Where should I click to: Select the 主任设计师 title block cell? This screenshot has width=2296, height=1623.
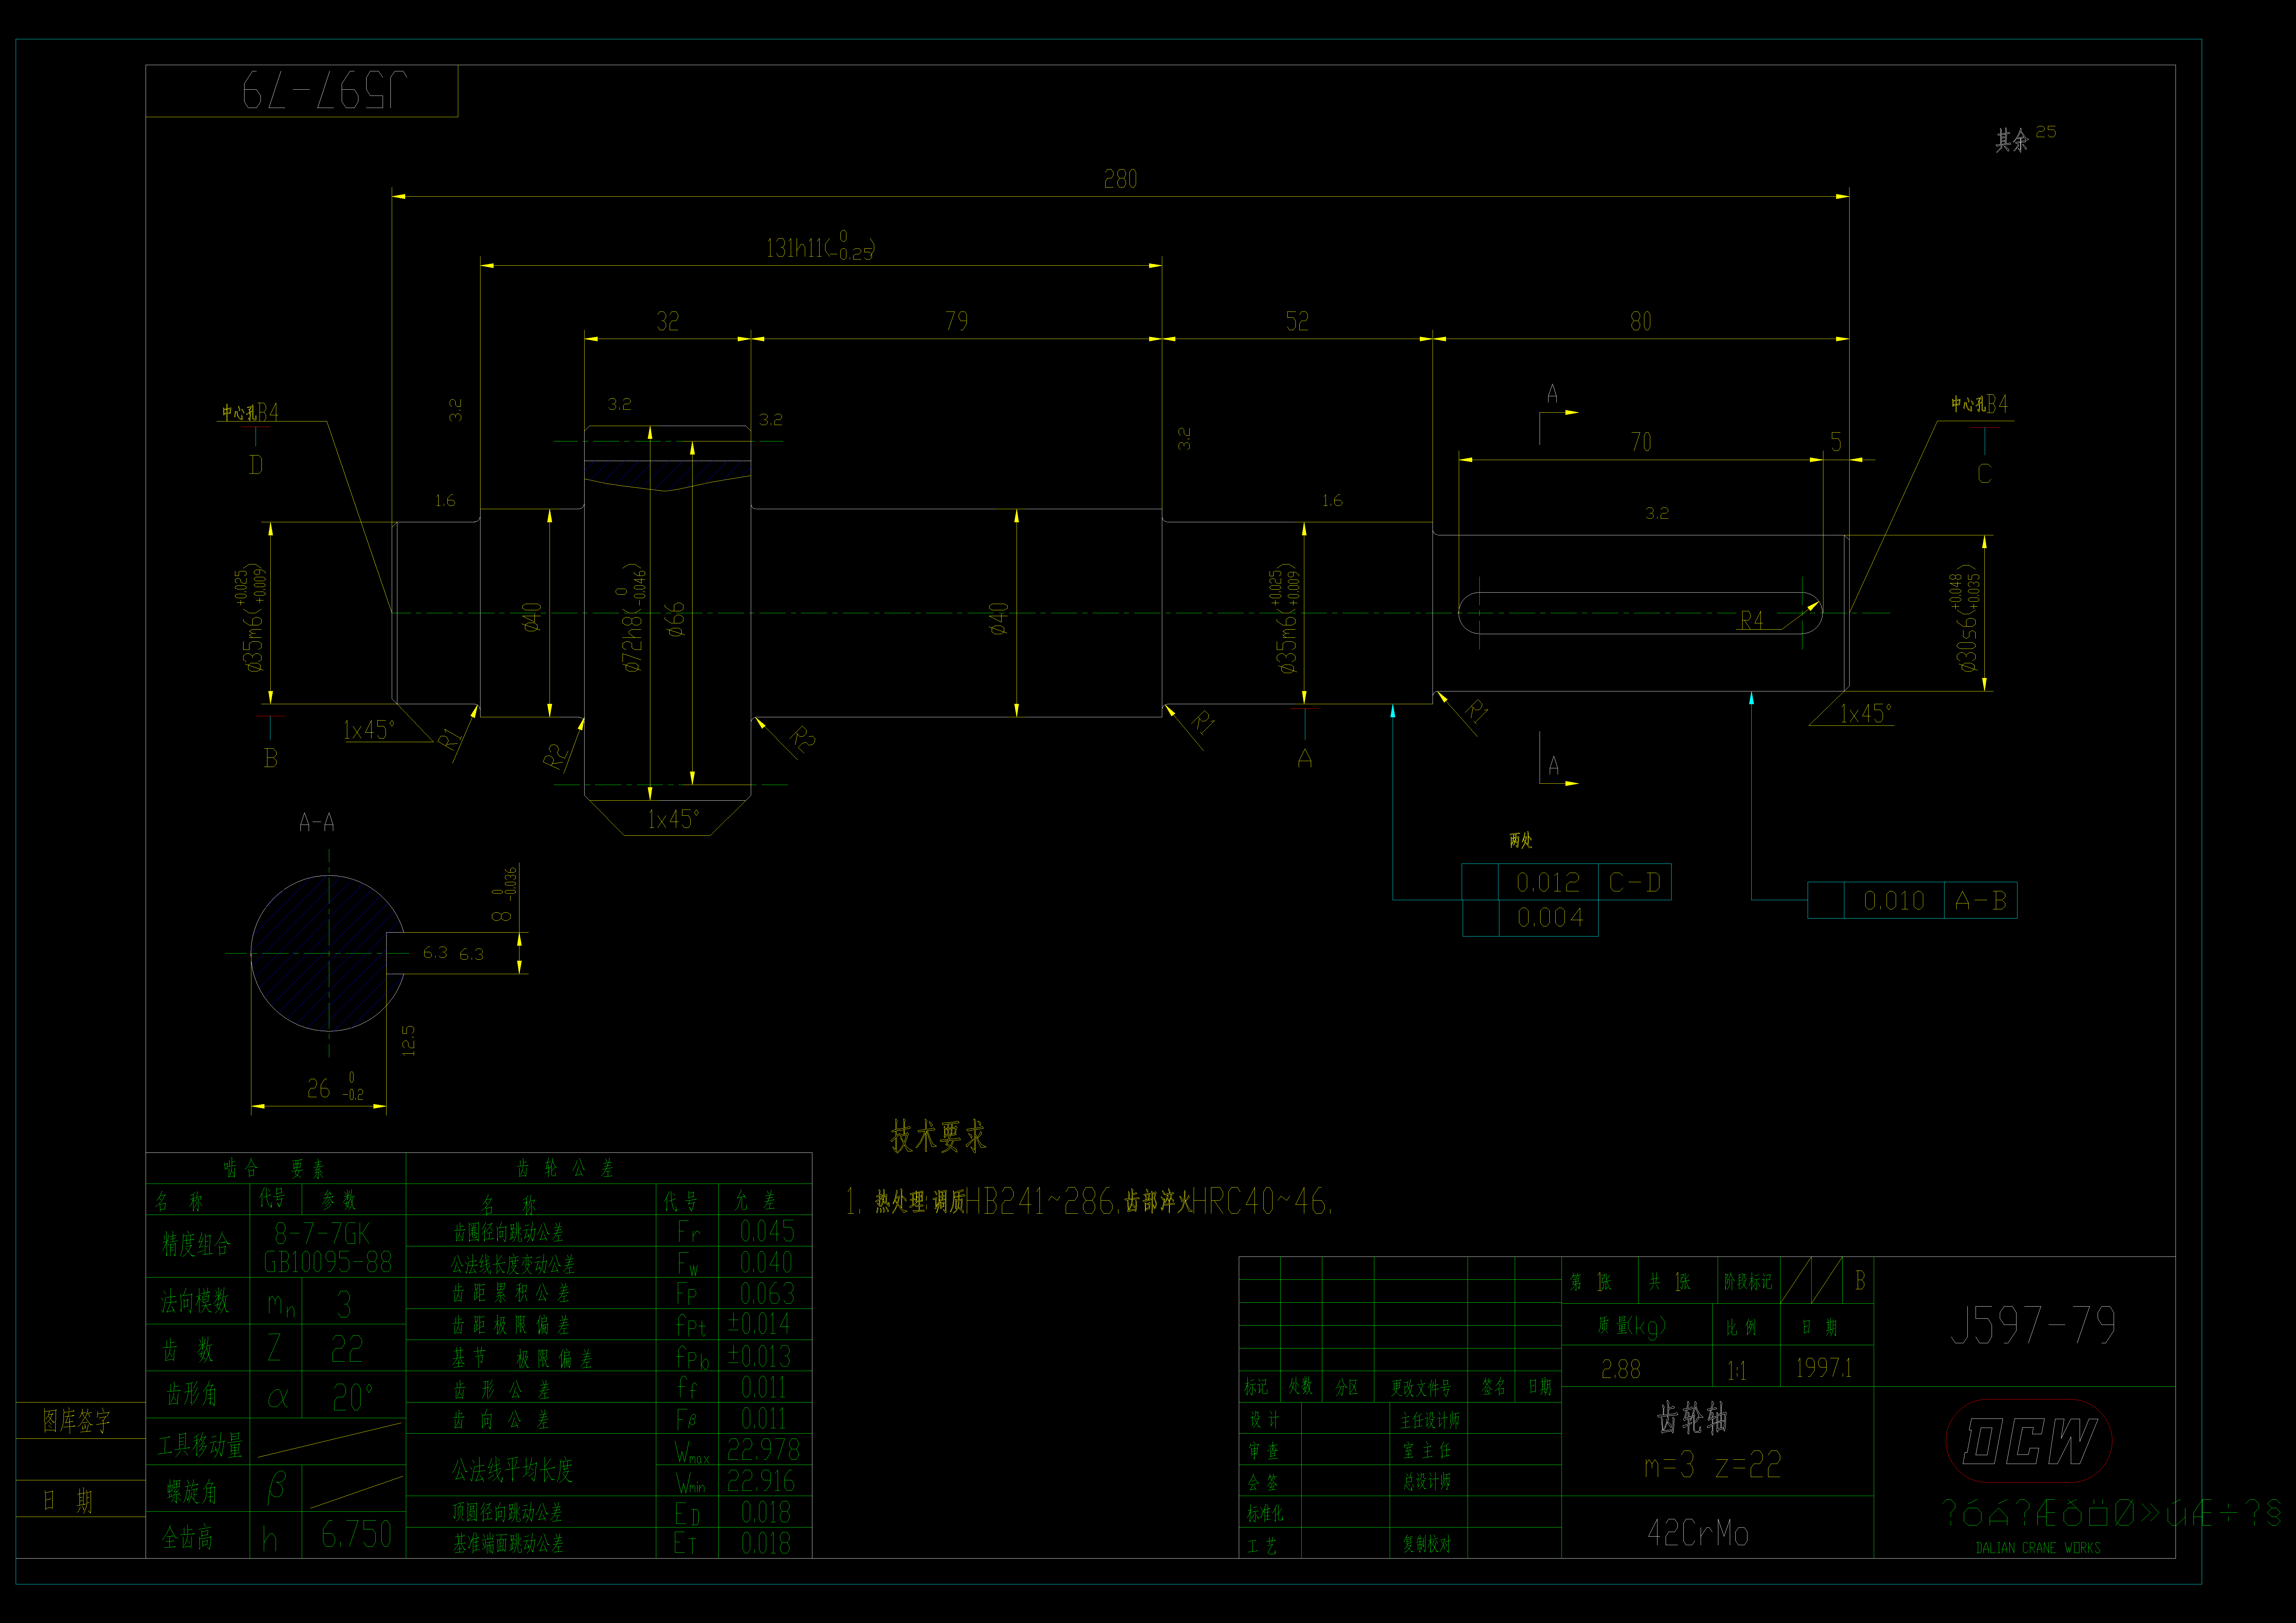[x=1430, y=1420]
